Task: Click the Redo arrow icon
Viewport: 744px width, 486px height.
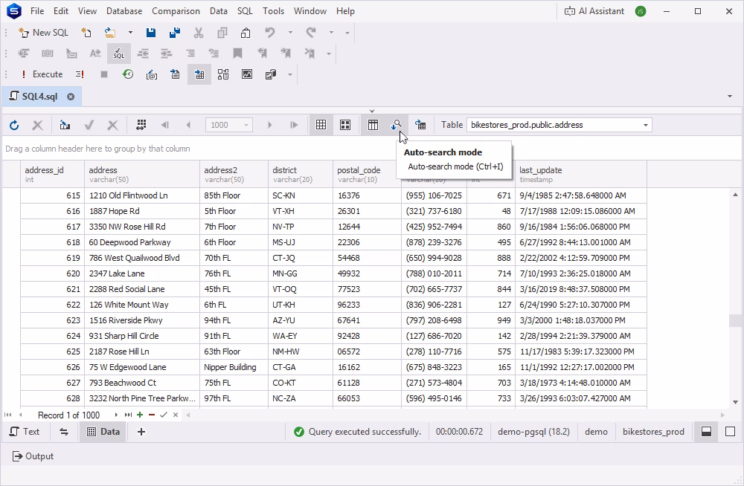Action: coord(311,33)
